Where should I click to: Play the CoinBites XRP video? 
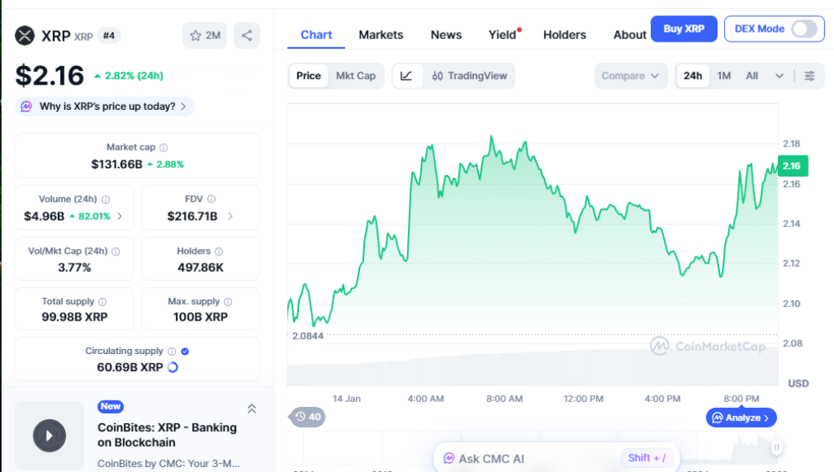pos(49,435)
